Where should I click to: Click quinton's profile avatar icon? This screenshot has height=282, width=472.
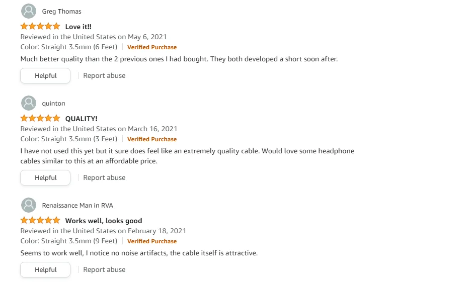pyautogui.click(x=29, y=103)
